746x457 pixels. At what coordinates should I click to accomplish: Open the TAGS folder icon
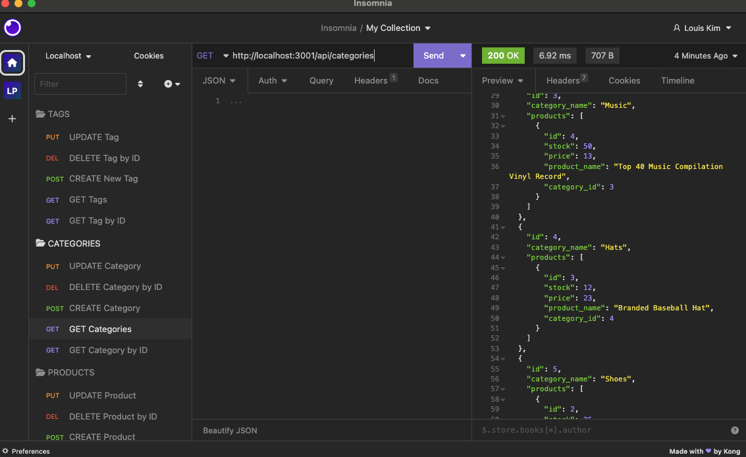point(41,114)
